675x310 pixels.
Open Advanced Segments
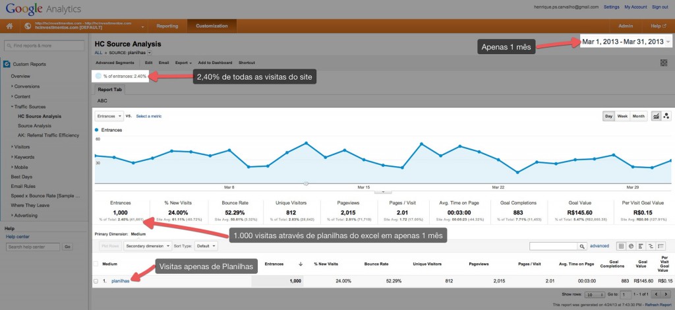click(x=115, y=63)
